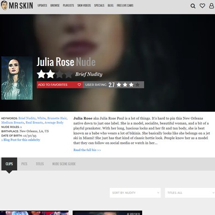
Task: Expand the Sort By: Nudity dropdown
Action: click(135, 193)
